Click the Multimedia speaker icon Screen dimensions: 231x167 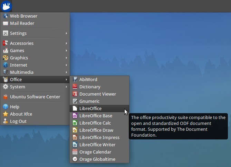[6, 72]
